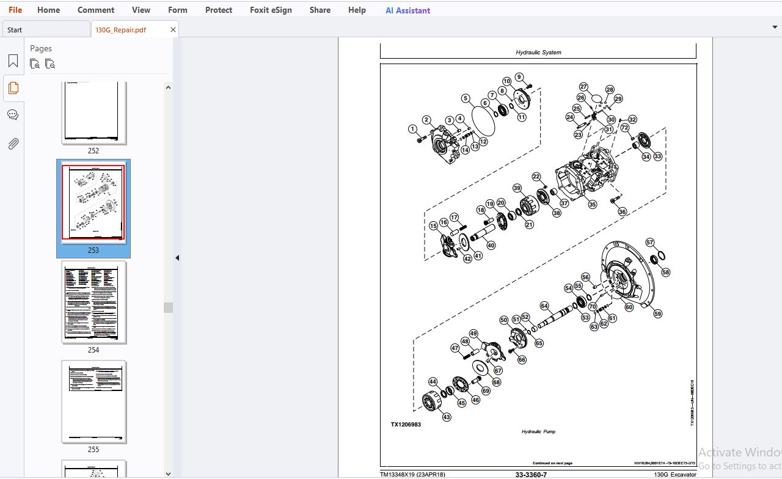Click the TX1206983 figure label
This screenshot has width=782, height=479.
(406, 425)
